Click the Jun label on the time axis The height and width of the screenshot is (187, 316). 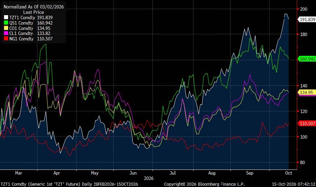click(133, 173)
